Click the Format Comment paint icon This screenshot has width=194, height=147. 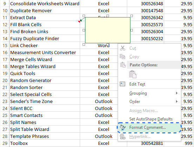click(123, 127)
